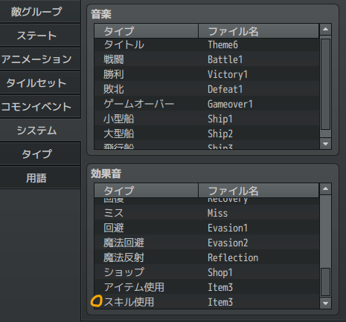Click the 効果音 table タイプ column header

click(x=147, y=191)
